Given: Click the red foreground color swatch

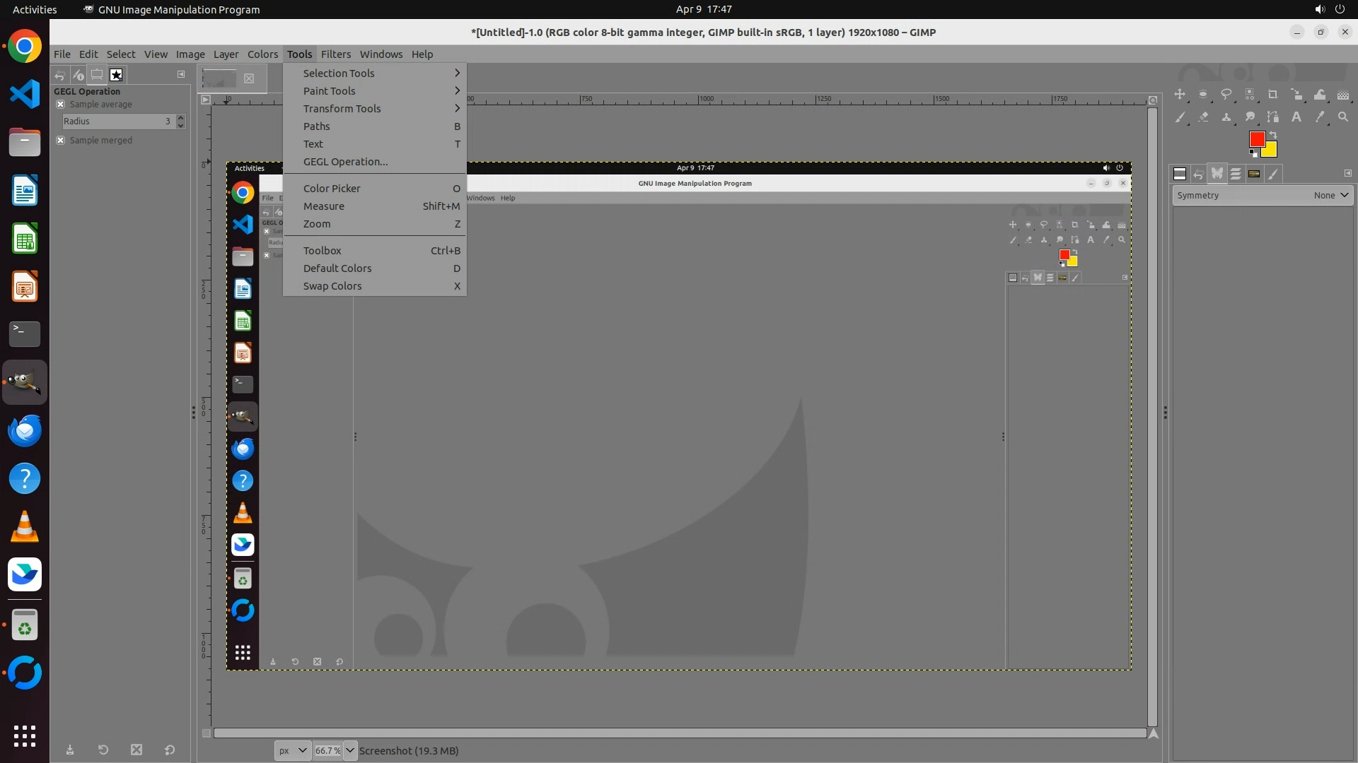Looking at the screenshot, I should [x=1256, y=139].
